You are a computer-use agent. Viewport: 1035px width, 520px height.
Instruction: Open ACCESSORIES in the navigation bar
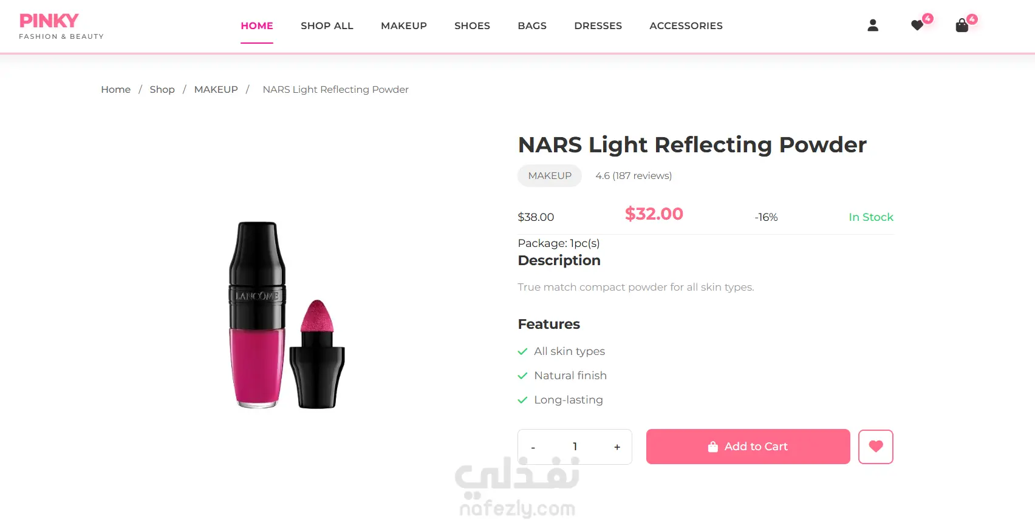(686, 25)
